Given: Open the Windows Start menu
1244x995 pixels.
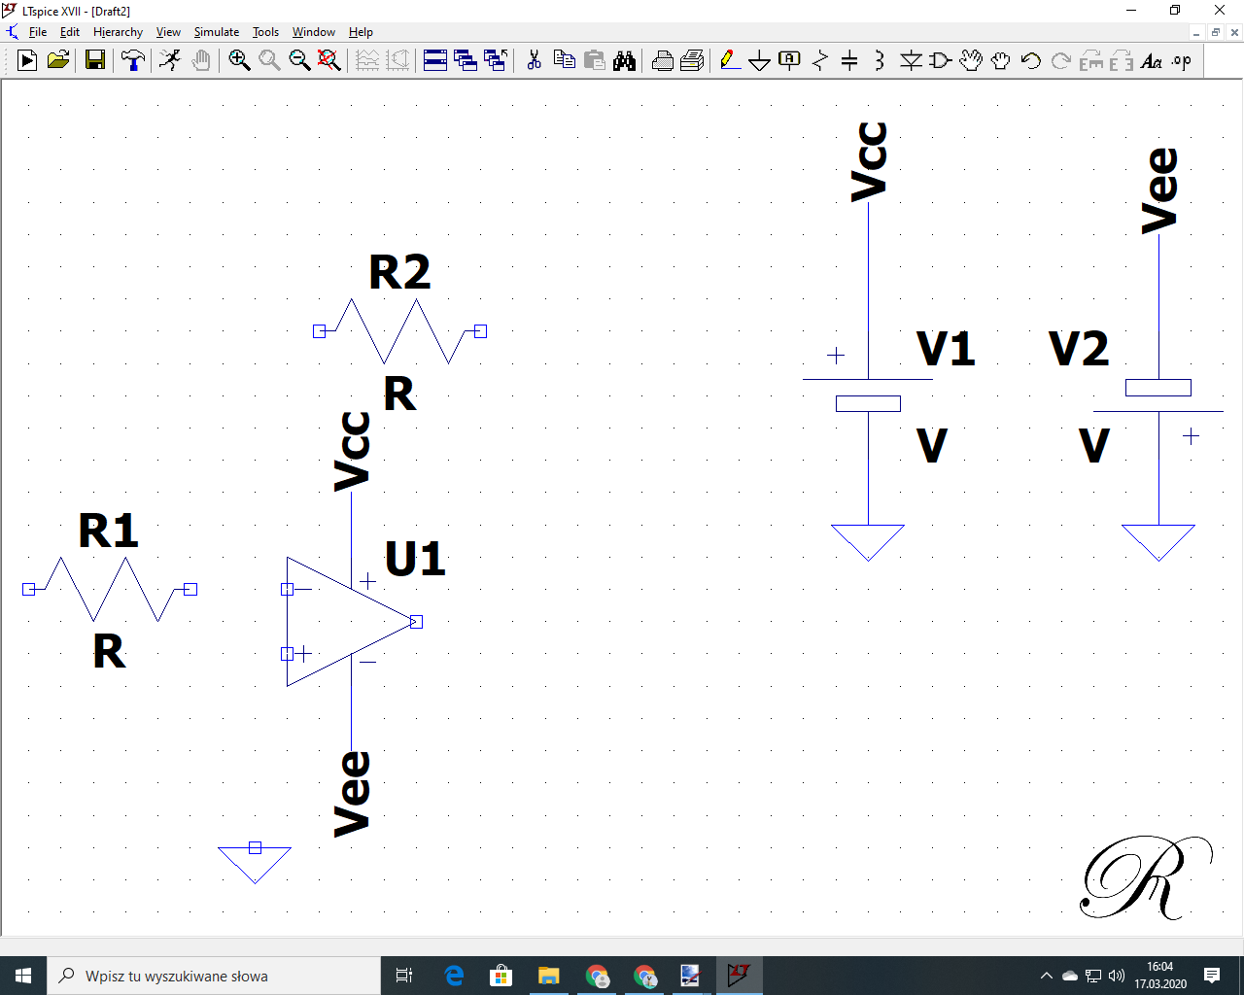Looking at the screenshot, I should pyautogui.click(x=23, y=976).
